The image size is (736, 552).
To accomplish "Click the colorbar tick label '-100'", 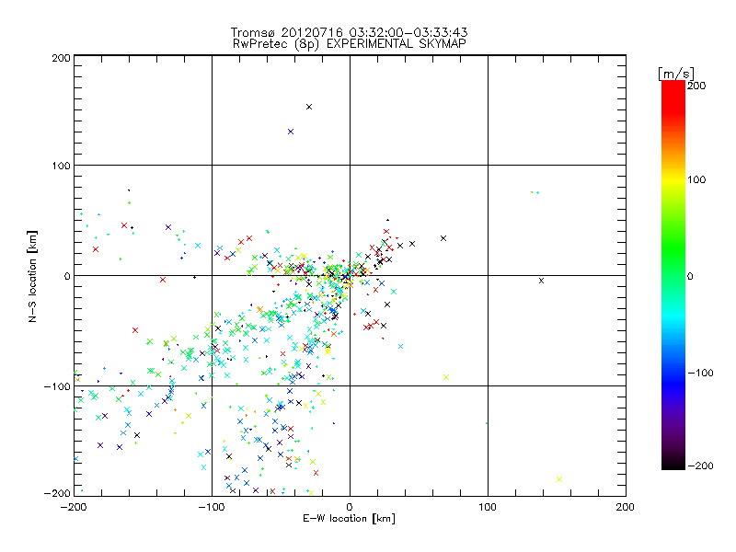I will coord(700,373).
